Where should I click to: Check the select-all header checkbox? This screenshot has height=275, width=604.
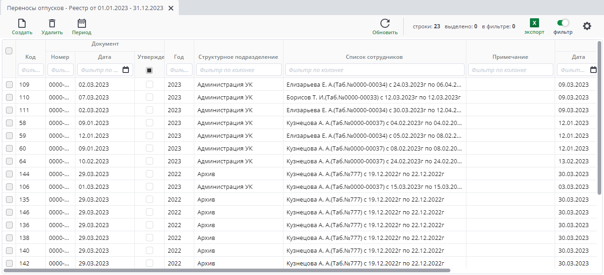point(9,51)
